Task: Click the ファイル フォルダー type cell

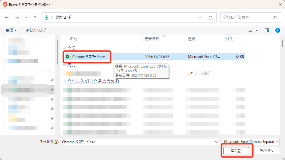Action: tap(200, 73)
